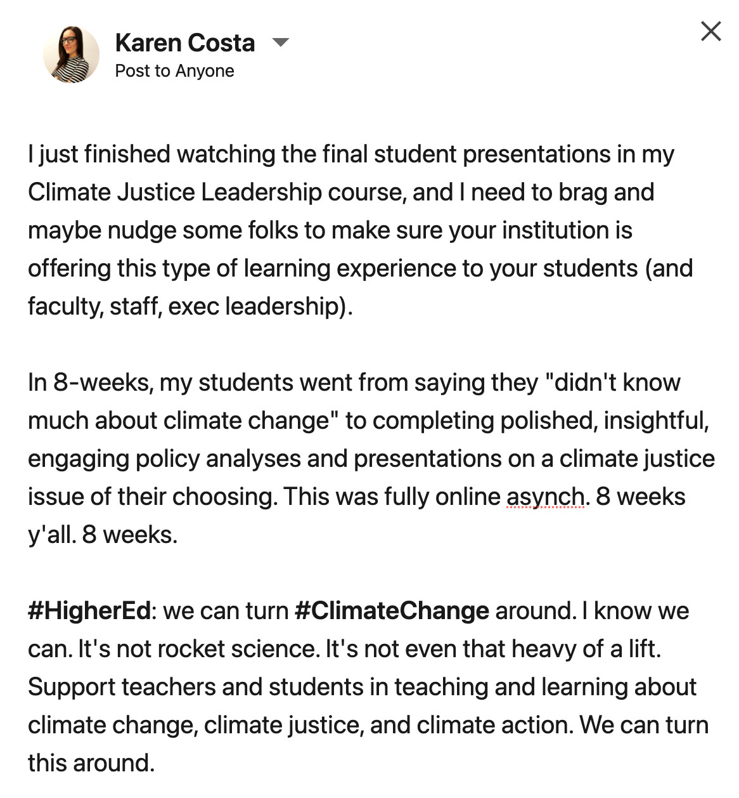
Task: Place cursor in the 'In 8-weeks' paragraph
Action: click(x=371, y=459)
